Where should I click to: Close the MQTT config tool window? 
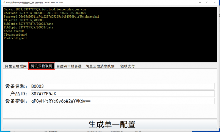click(x=215, y=2)
